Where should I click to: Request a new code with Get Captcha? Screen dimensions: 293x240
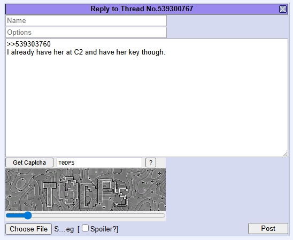pyautogui.click(x=29, y=162)
